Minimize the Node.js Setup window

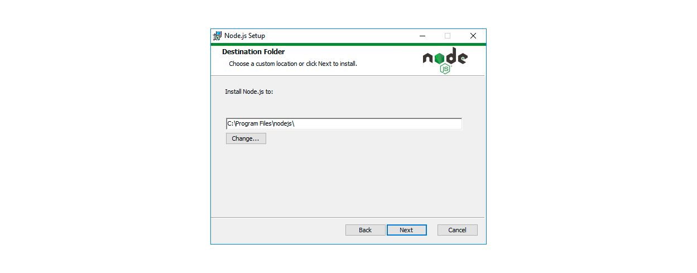coord(422,36)
